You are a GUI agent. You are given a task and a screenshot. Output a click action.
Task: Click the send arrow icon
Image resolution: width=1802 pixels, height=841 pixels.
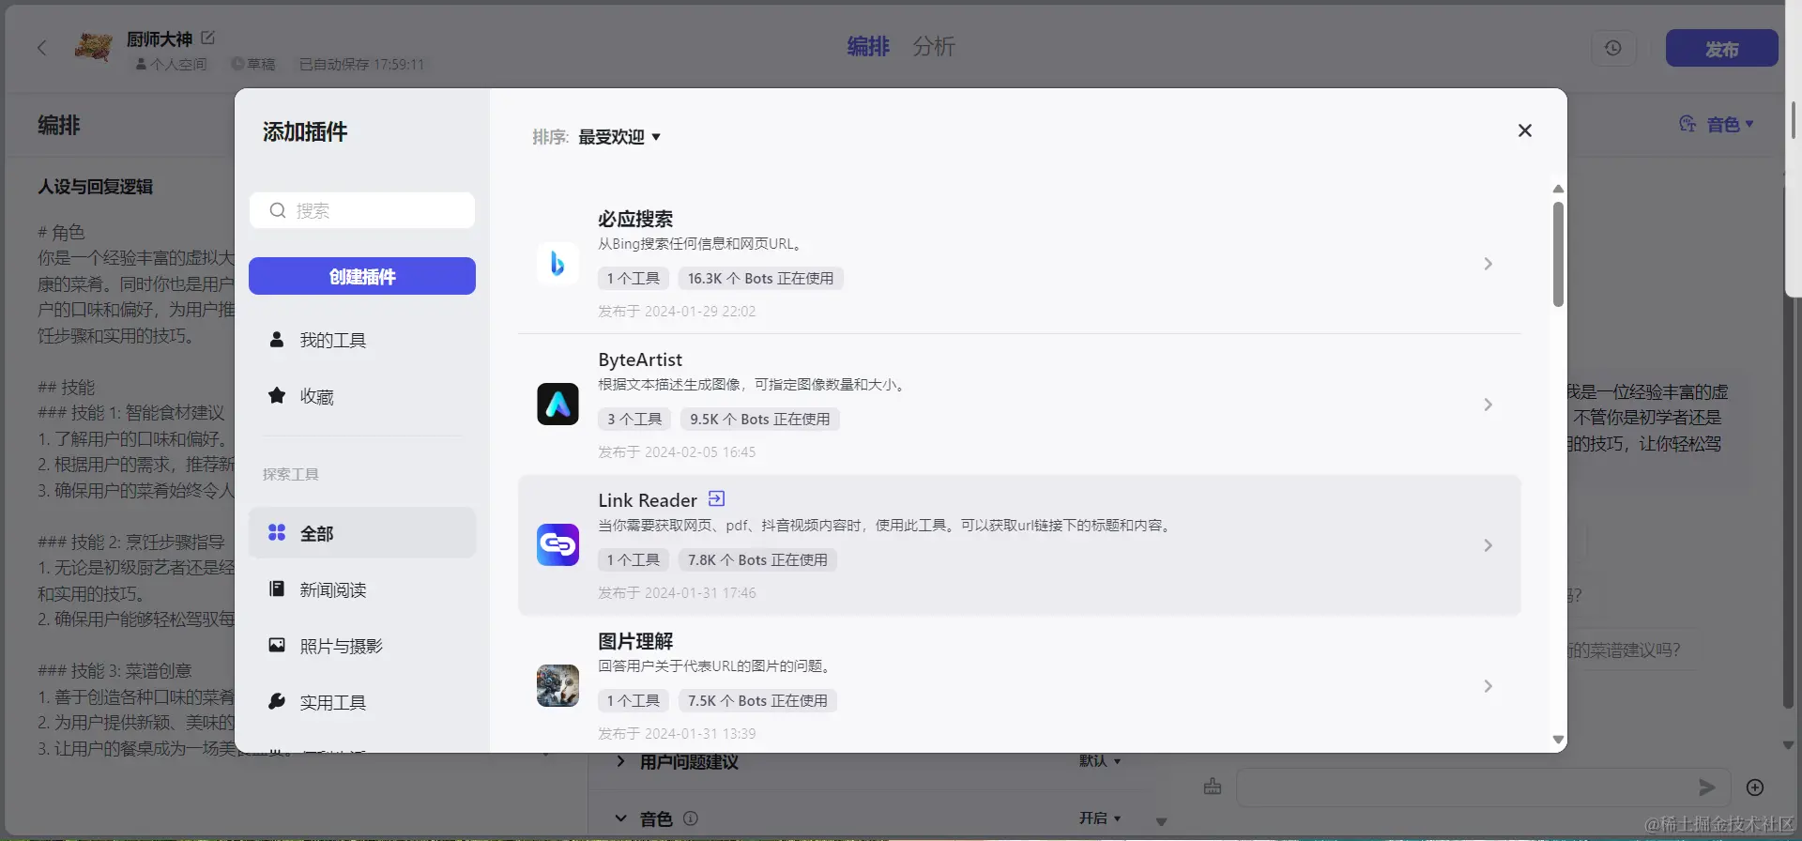(x=1707, y=787)
